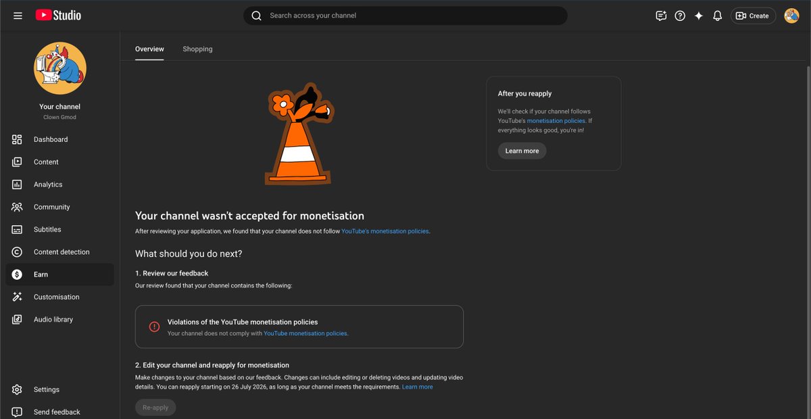Open the Help question mark icon
Image resolution: width=811 pixels, height=419 pixels.
tap(680, 16)
